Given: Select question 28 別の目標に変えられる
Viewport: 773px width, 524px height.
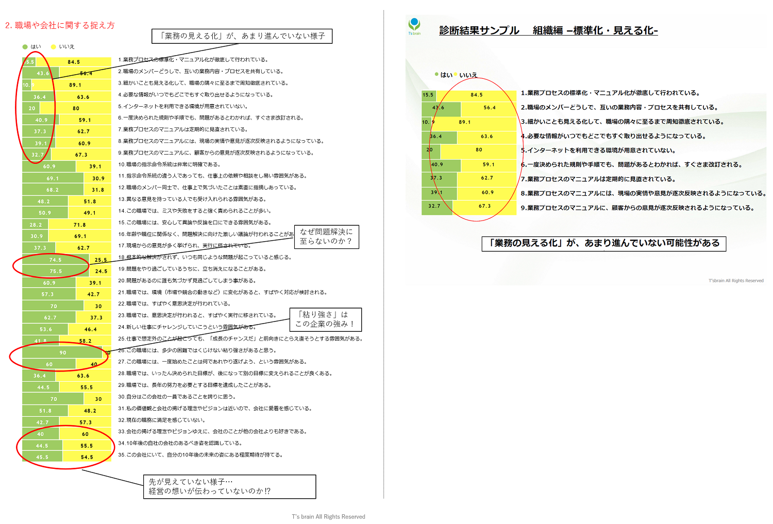Looking at the screenshot, I should [x=226, y=374].
